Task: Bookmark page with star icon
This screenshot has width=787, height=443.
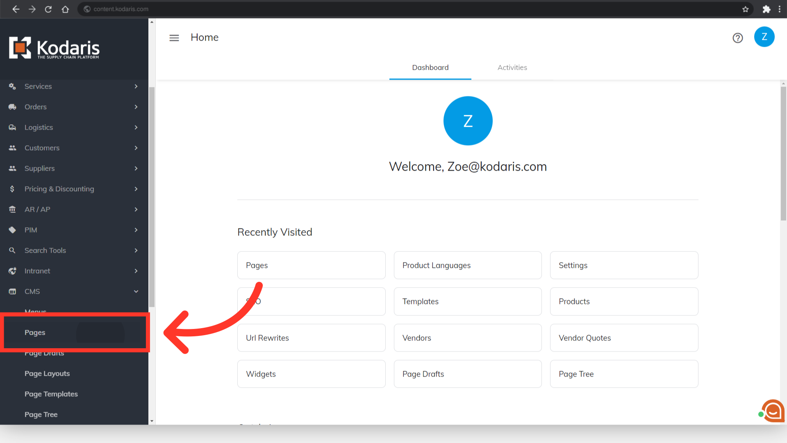Action: tap(745, 9)
